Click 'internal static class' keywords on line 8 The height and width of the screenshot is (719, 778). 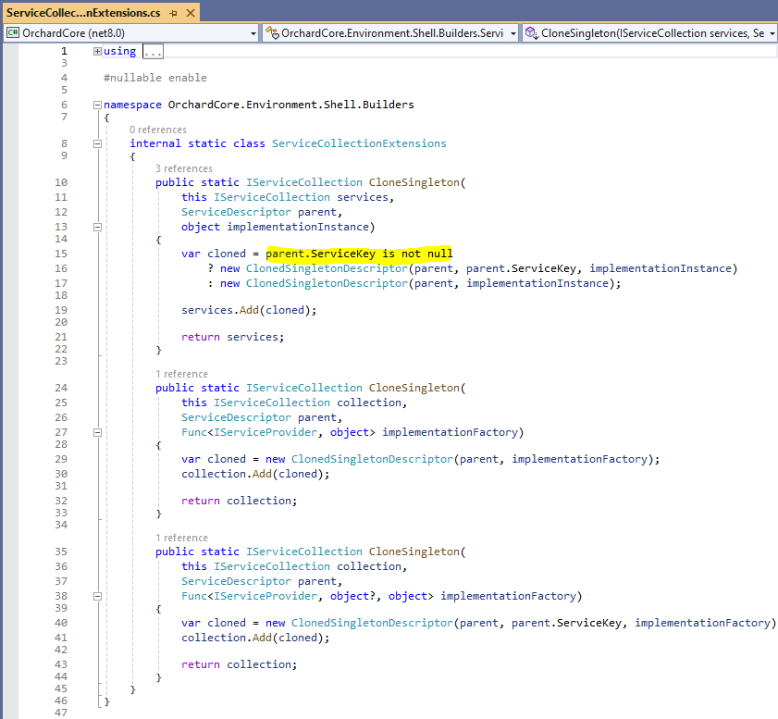click(x=197, y=143)
